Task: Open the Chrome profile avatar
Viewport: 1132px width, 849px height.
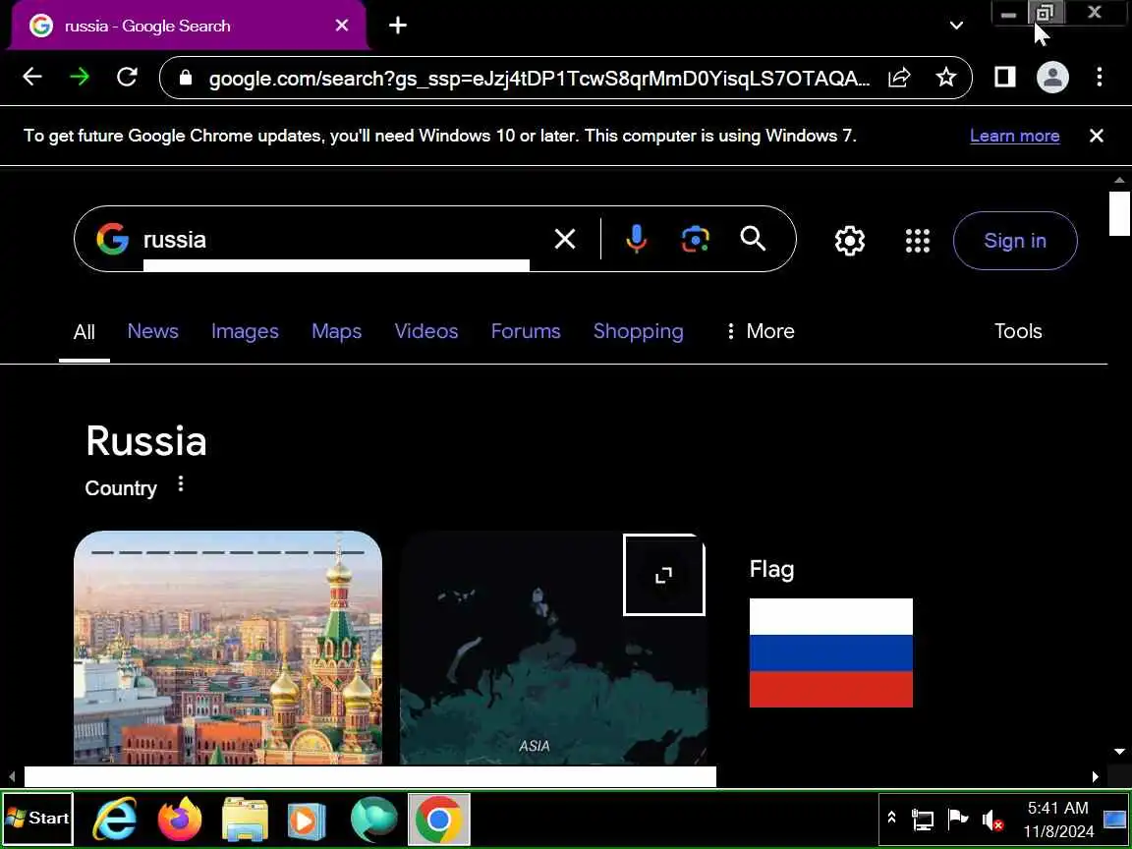Action: click(x=1052, y=78)
